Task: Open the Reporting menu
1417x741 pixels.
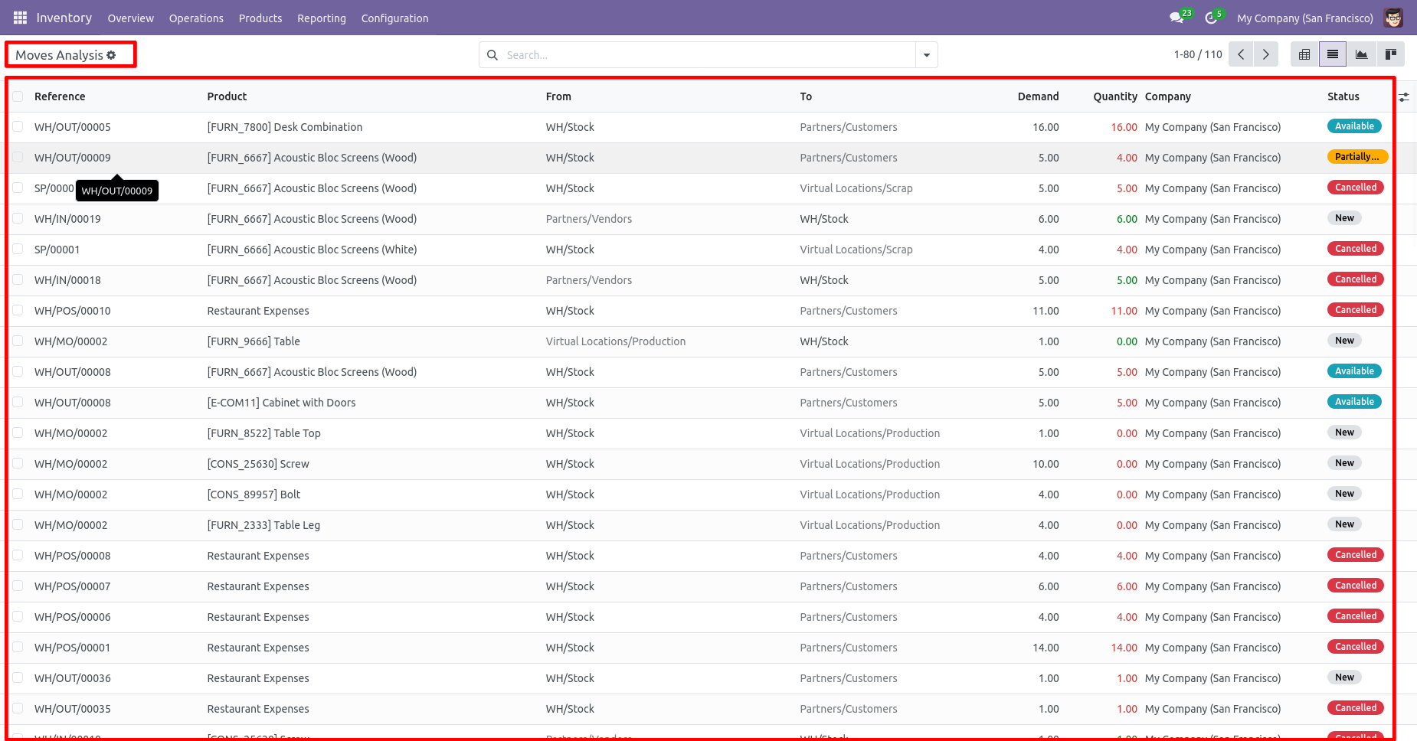Action: [x=322, y=18]
